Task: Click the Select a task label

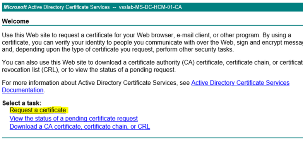Action: click(22, 103)
